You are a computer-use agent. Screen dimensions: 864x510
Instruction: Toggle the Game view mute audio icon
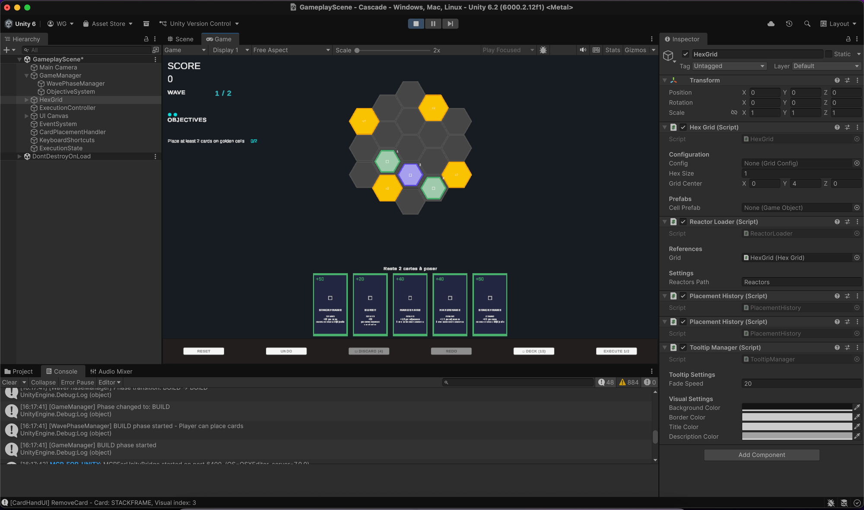[583, 50]
